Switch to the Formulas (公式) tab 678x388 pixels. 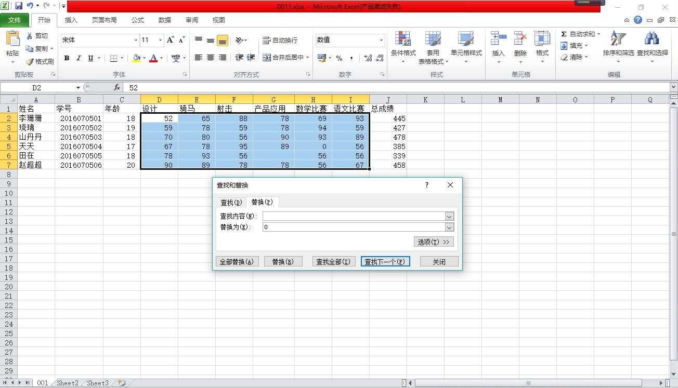(x=138, y=20)
